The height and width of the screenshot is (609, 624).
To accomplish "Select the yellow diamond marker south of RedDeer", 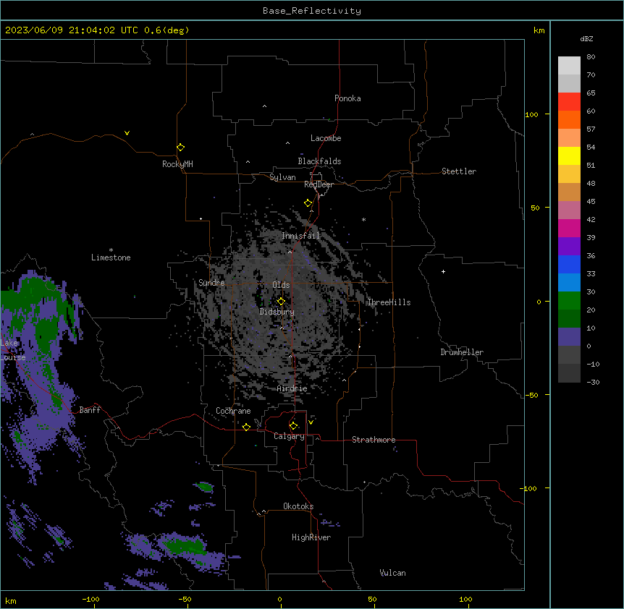I will tap(308, 203).
